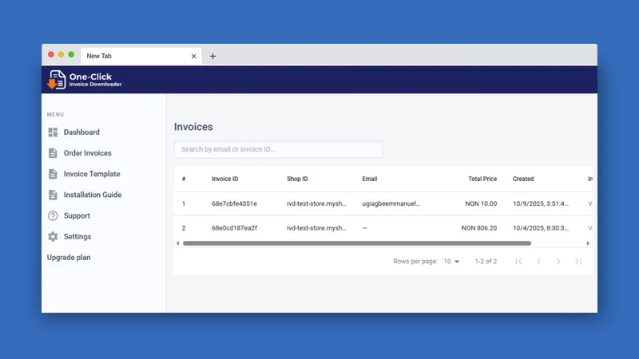Click the macOS green maximize button

tap(71, 54)
